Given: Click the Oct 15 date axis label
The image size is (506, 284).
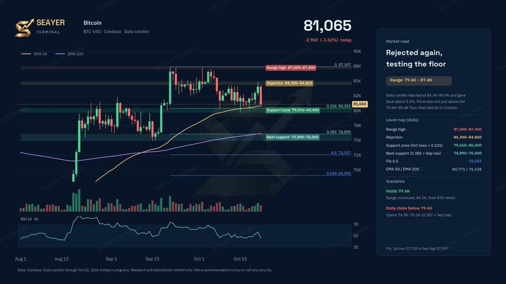Looking at the screenshot, I should tap(240, 259).
